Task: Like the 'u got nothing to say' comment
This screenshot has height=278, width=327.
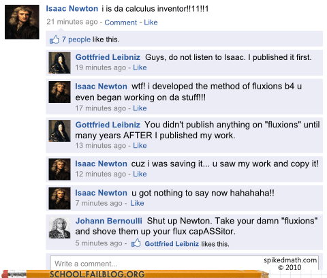Action: [x=137, y=203]
